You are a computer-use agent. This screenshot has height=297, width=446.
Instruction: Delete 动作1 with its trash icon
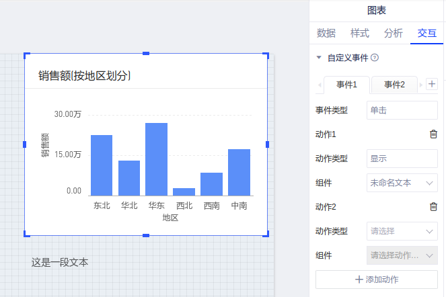click(433, 134)
